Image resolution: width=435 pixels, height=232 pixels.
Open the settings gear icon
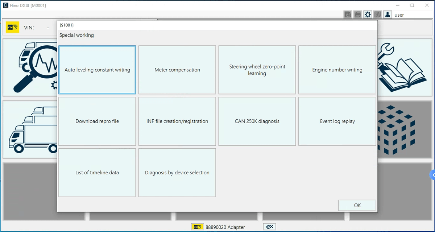coord(368,14)
